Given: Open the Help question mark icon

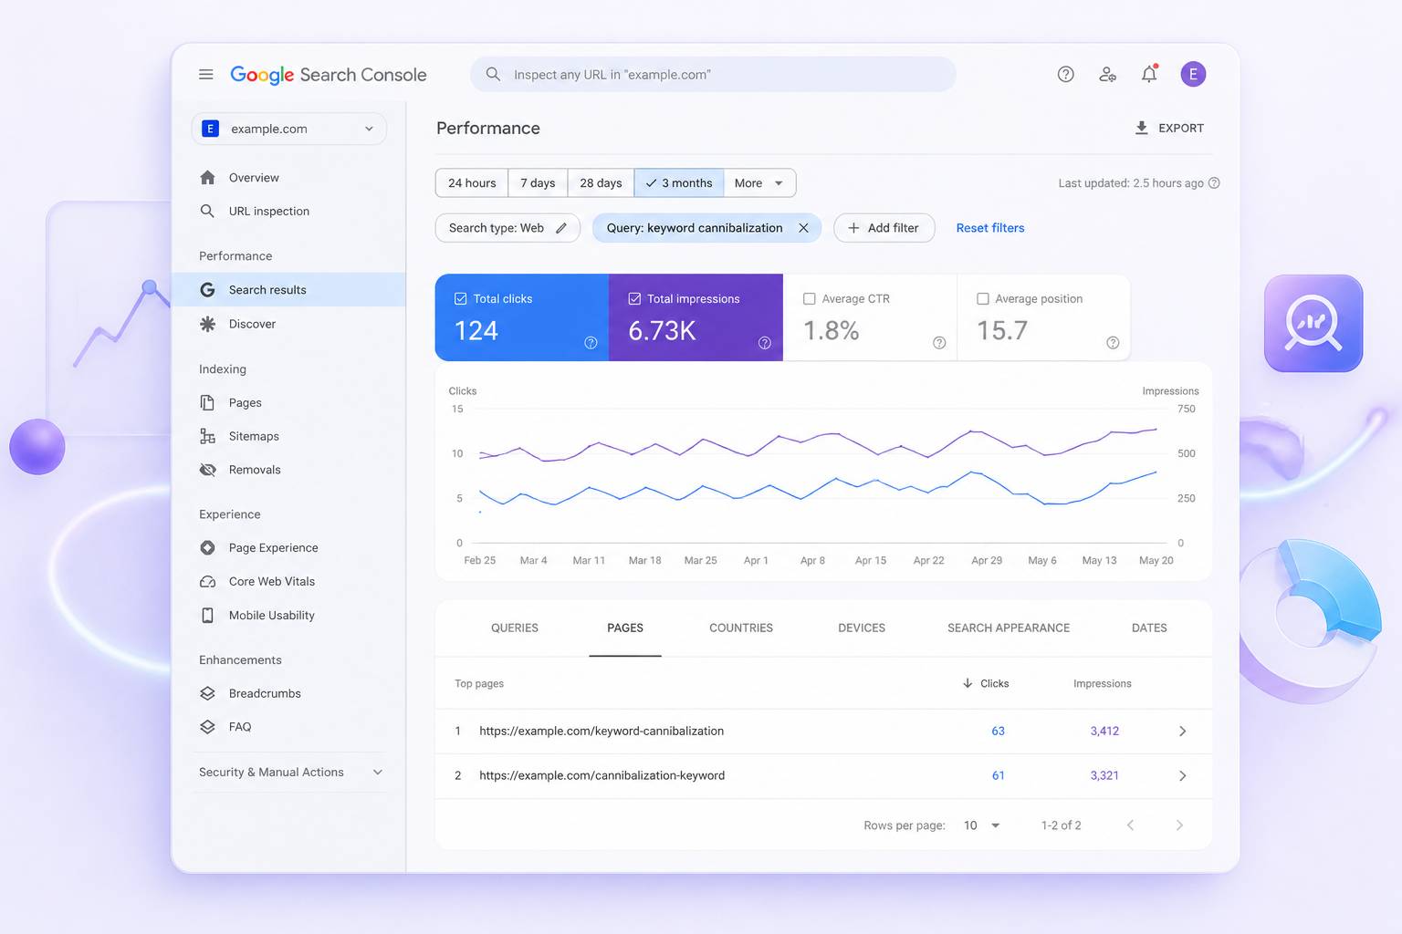Looking at the screenshot, I should tap(1065, 74).
